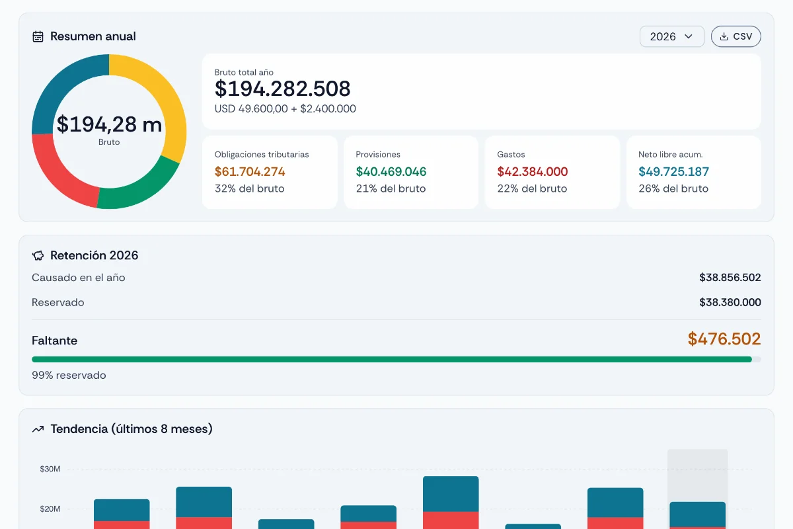Click the trend arrow icon beside Tendencia
This screenshot has width=793, height=529.
click(x=38, y=429)
